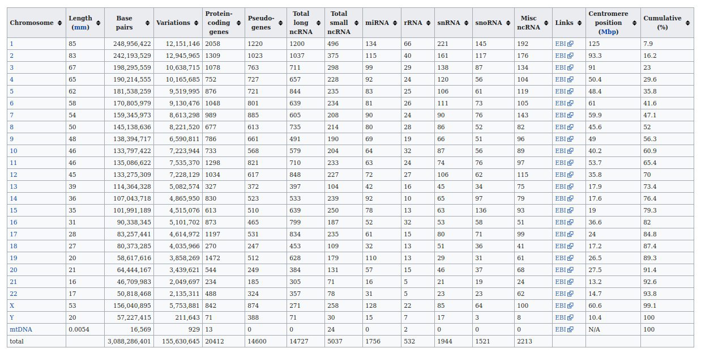Sort by Misc ncRNA column arrows
Screen dimensions: 701x352
tap(546, 23)
